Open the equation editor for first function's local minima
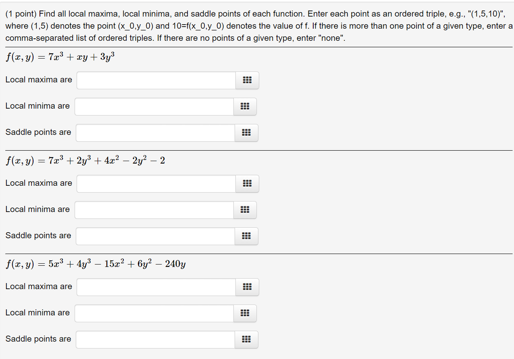The width and height of the screenshot is (514, 359). pos(245,106)
